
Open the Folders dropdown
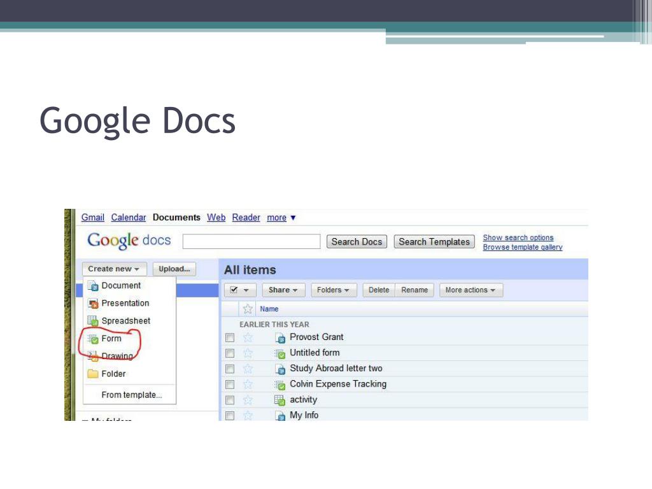(334, 290)
